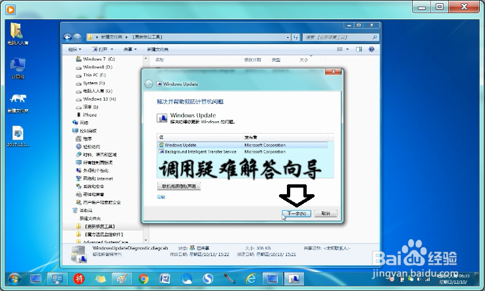Click the change view icon
This screenshot has height=291, width=485.
340,49
